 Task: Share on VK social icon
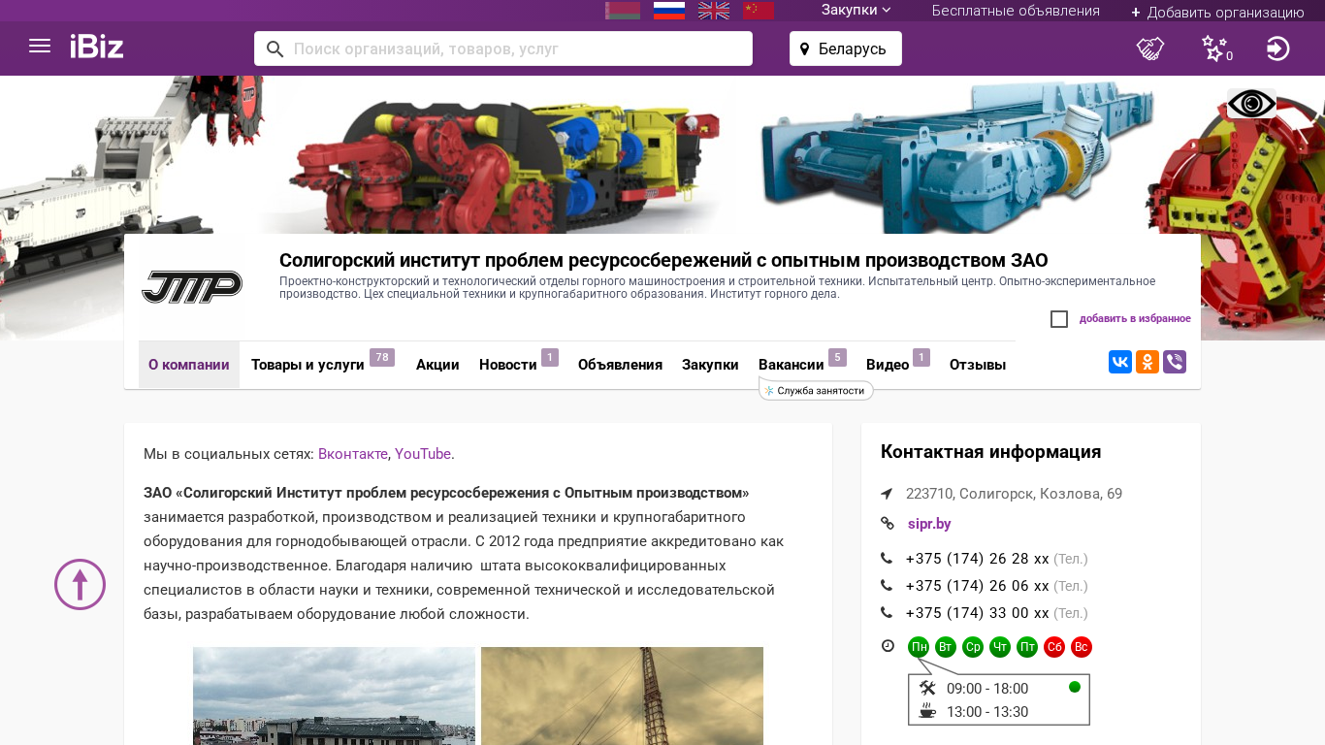(1120, 362)
